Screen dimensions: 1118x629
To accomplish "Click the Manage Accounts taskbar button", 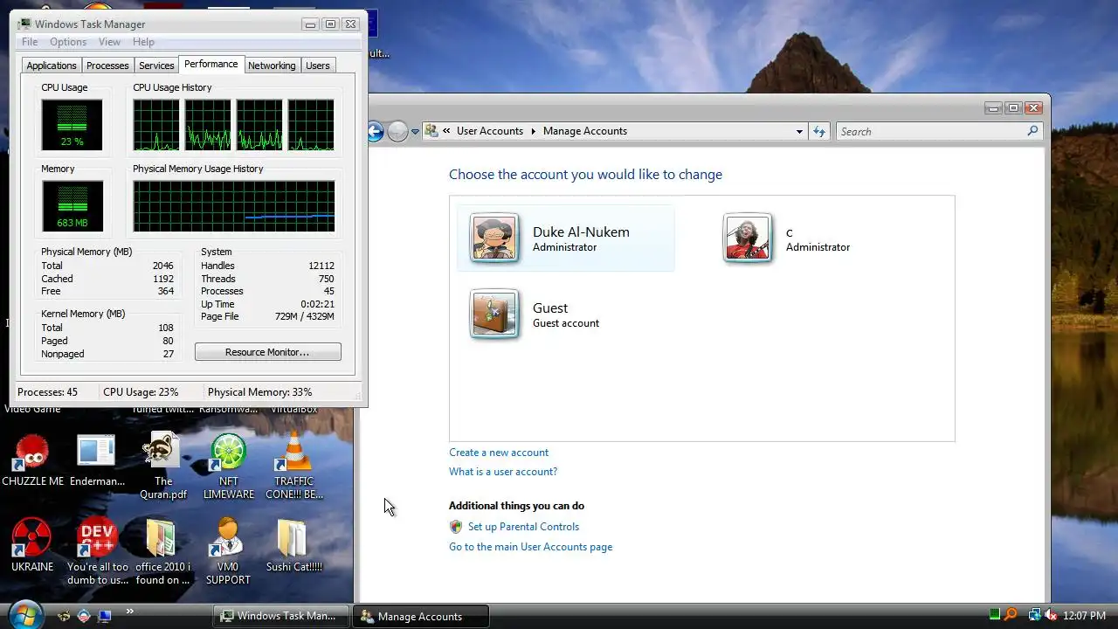I will 421,616.
